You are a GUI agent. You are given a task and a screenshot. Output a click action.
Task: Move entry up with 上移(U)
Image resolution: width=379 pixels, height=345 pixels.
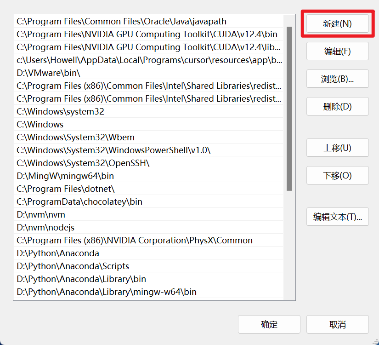(x=337, y=148)
